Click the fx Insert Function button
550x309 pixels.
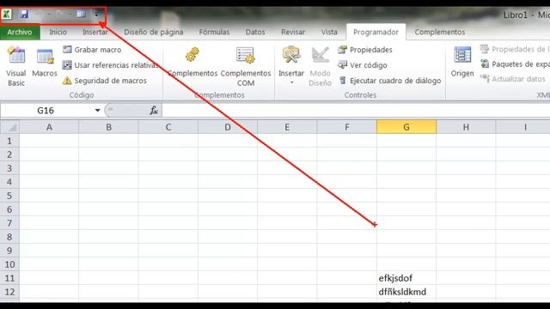tap(154, 111)
